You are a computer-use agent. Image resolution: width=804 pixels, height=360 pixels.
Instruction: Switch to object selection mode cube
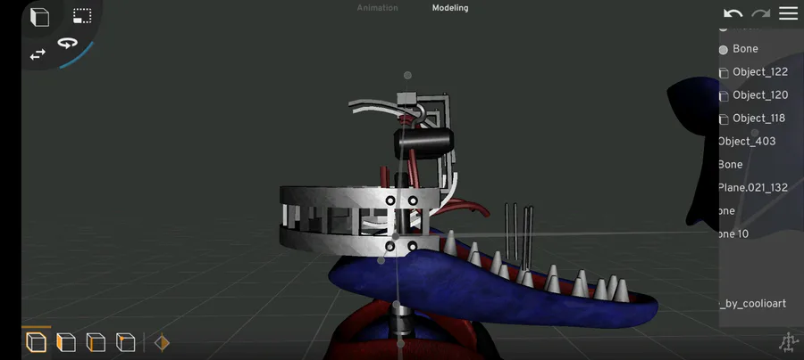coord(36,342)
